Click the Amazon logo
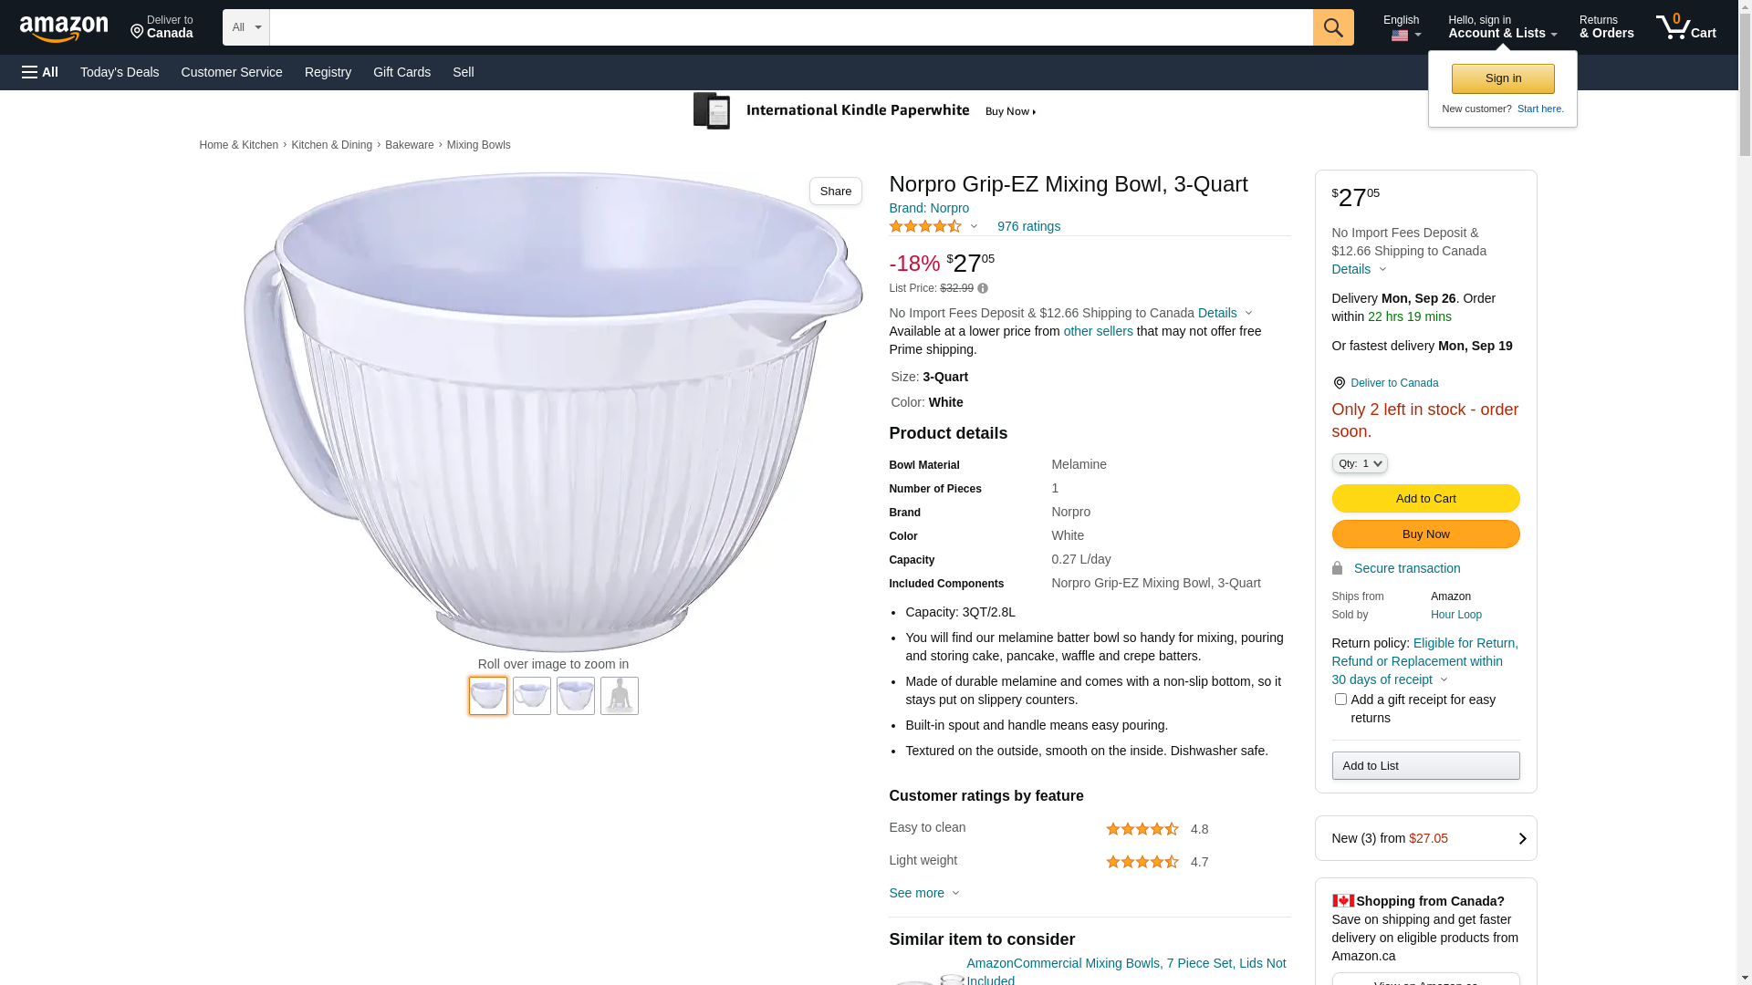This screenshot has width=1752, height=985. 64,29
